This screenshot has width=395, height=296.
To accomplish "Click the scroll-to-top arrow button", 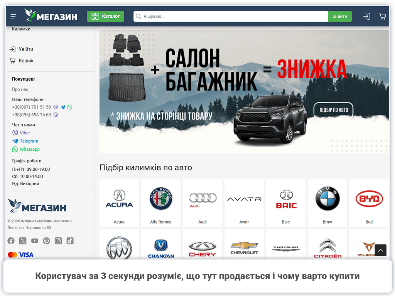I will pos(380,250).
